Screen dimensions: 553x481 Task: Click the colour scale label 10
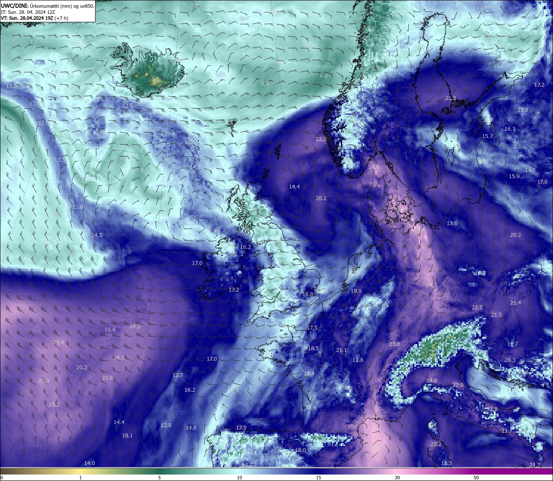click(x=239, y=478)
